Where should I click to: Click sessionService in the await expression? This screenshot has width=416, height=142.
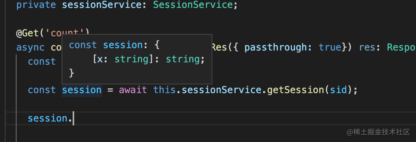(222, 90)
